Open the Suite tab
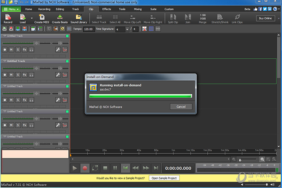282x188 pixels. [x=153, y=9]
